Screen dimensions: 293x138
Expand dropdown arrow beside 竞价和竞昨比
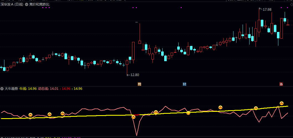click(27, 4)
